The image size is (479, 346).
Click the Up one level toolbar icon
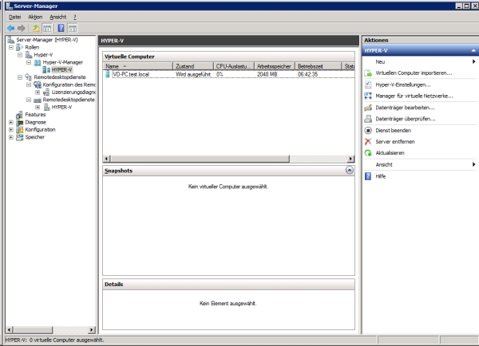pos(36,28)
